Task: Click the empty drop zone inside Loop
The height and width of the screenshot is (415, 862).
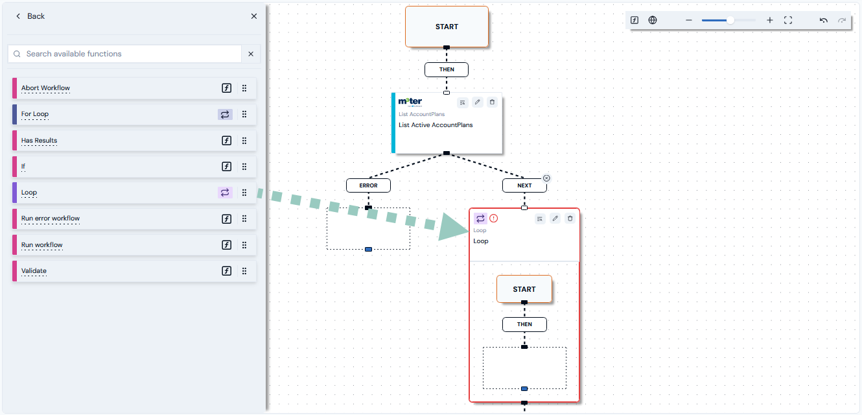Action: coord(524,368)
